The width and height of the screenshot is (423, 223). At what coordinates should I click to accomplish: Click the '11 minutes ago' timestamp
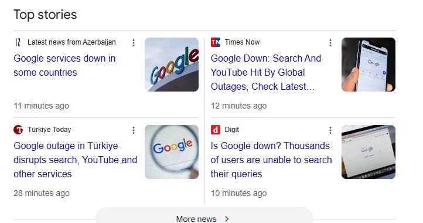41,106
